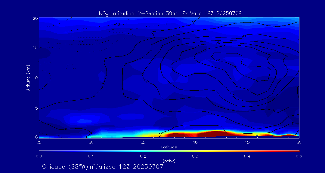This screenshot has width=325, height=173.
Task: Click the dark red NO2 maximum near latitude 42
Action: click(216, 134)
